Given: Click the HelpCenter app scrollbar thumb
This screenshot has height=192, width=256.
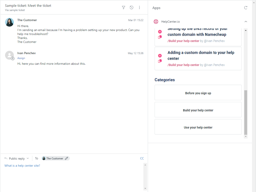Looking at the screenshot, I should point(245,112).
